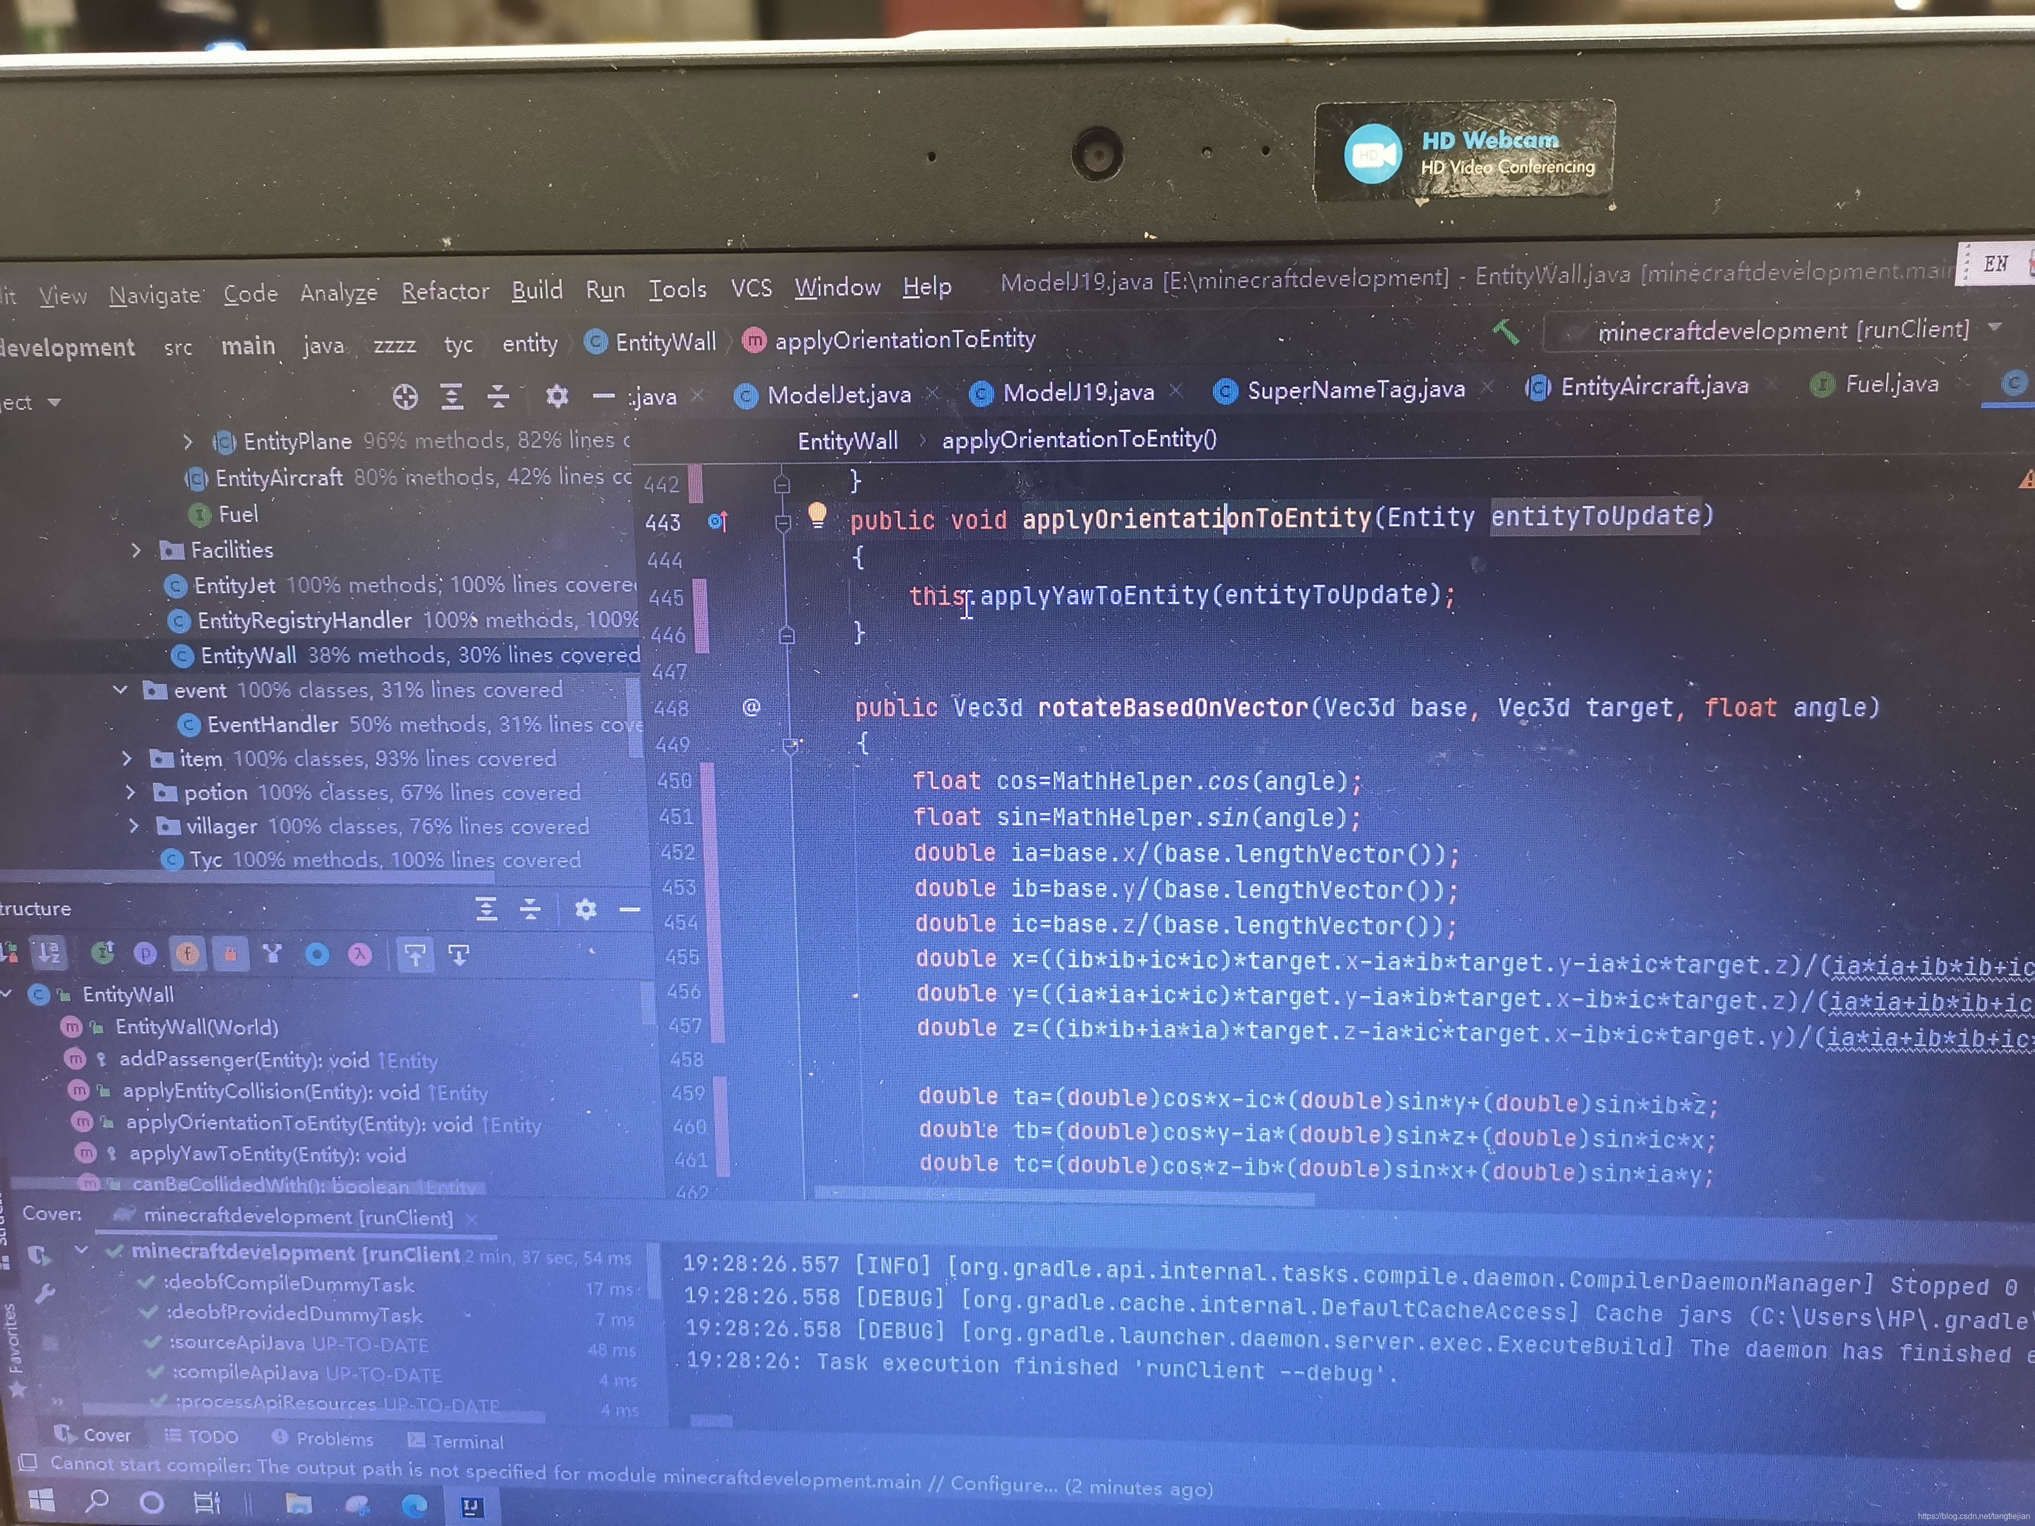2035x1526 pixels.
Task: Click the EntityWall breadcrumb in navigation bar
Action: (664, 342)
